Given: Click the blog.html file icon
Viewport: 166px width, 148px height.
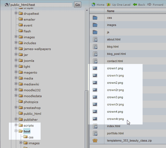Looking at the screenshot, I should (x=95, y=47).
